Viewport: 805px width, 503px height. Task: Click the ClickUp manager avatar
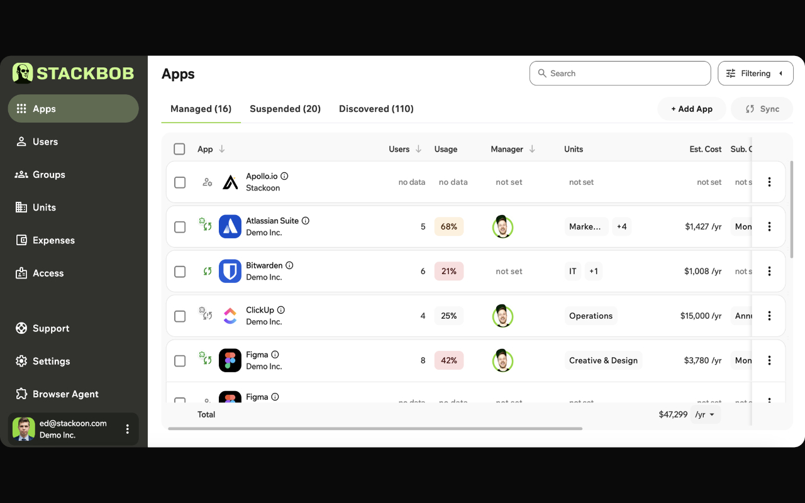tap(502, 316)
